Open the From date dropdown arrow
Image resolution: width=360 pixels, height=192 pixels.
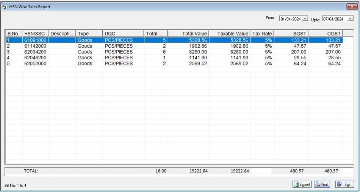pyautogui.click(x=305, y=19)
